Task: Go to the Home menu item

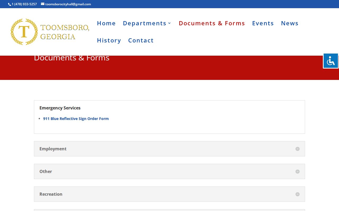Action: coord(106,23)
